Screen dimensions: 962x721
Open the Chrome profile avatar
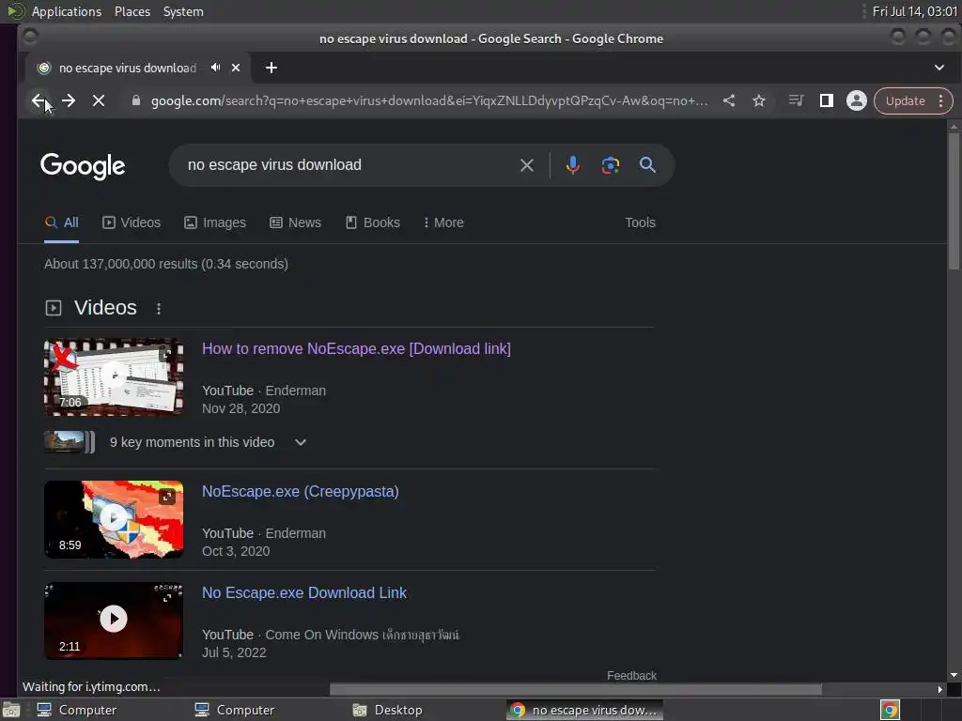857,100
